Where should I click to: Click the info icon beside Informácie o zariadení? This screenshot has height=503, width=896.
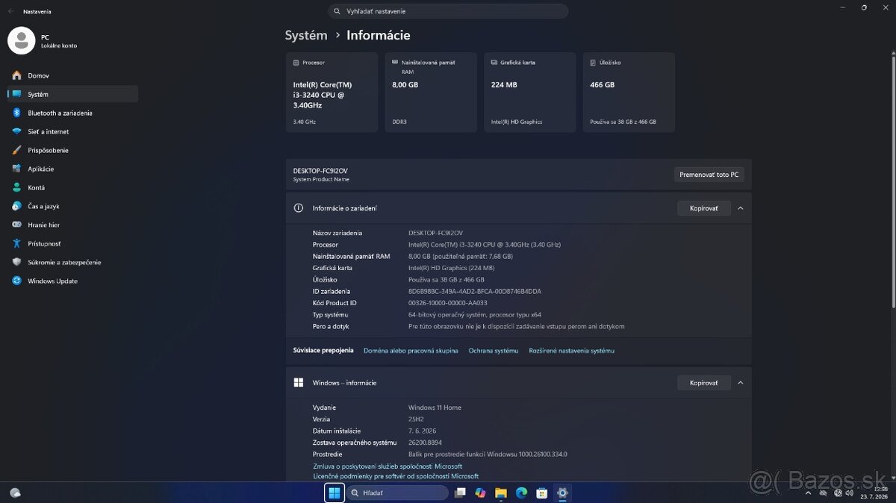pyautogui.click(x=299, y=208)
